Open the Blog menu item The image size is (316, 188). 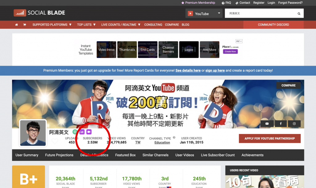coord(185,25)
